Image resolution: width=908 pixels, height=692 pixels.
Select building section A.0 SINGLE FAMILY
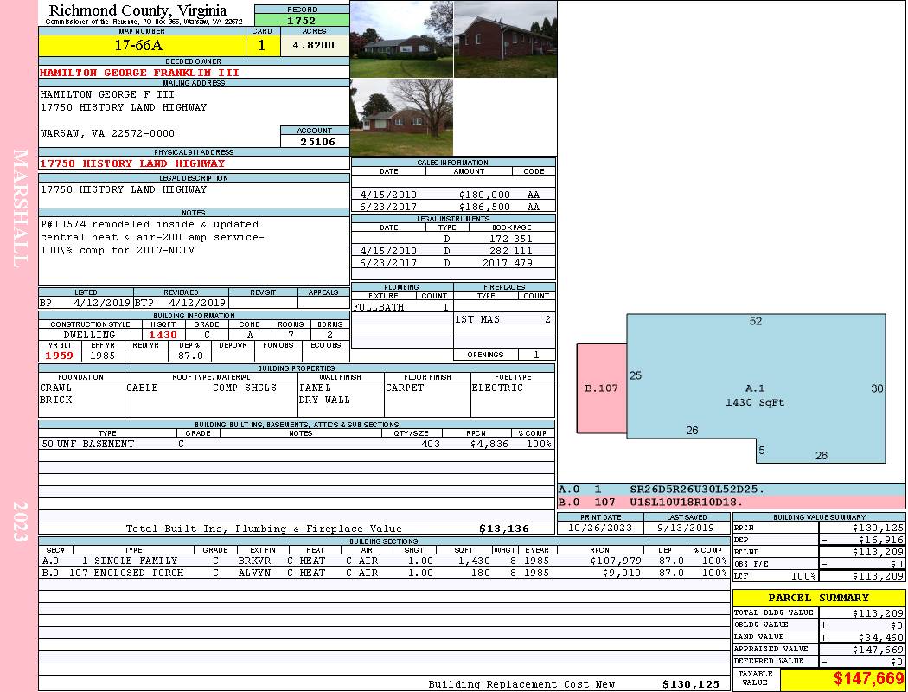(x=384, y=561)
